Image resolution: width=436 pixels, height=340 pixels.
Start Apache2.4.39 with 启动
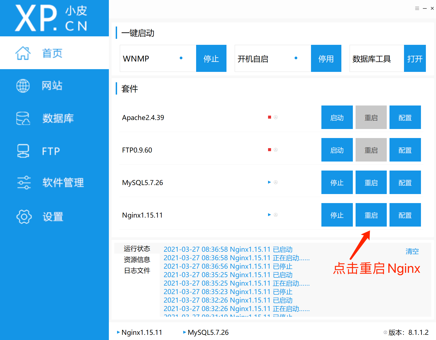337,117
